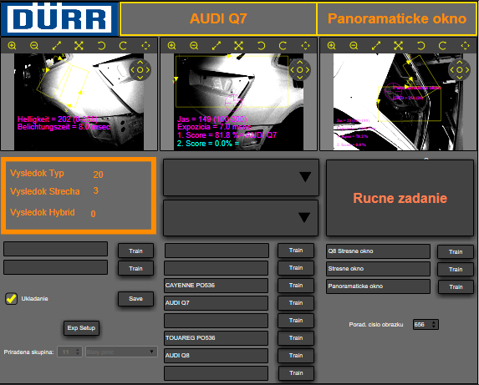Zoom in on the left camera image

(12, 46)
